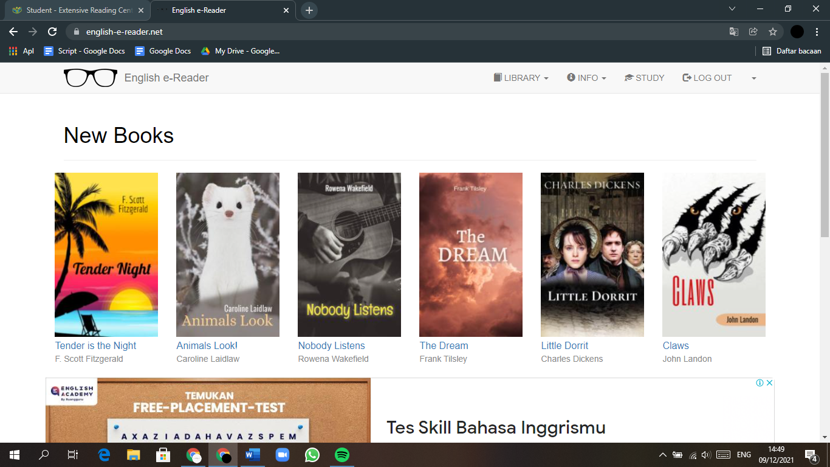This screenshot has width=830, height=467.
Task: Open Script - Google Docs bookmark
Action: click(x=84, y=51)
